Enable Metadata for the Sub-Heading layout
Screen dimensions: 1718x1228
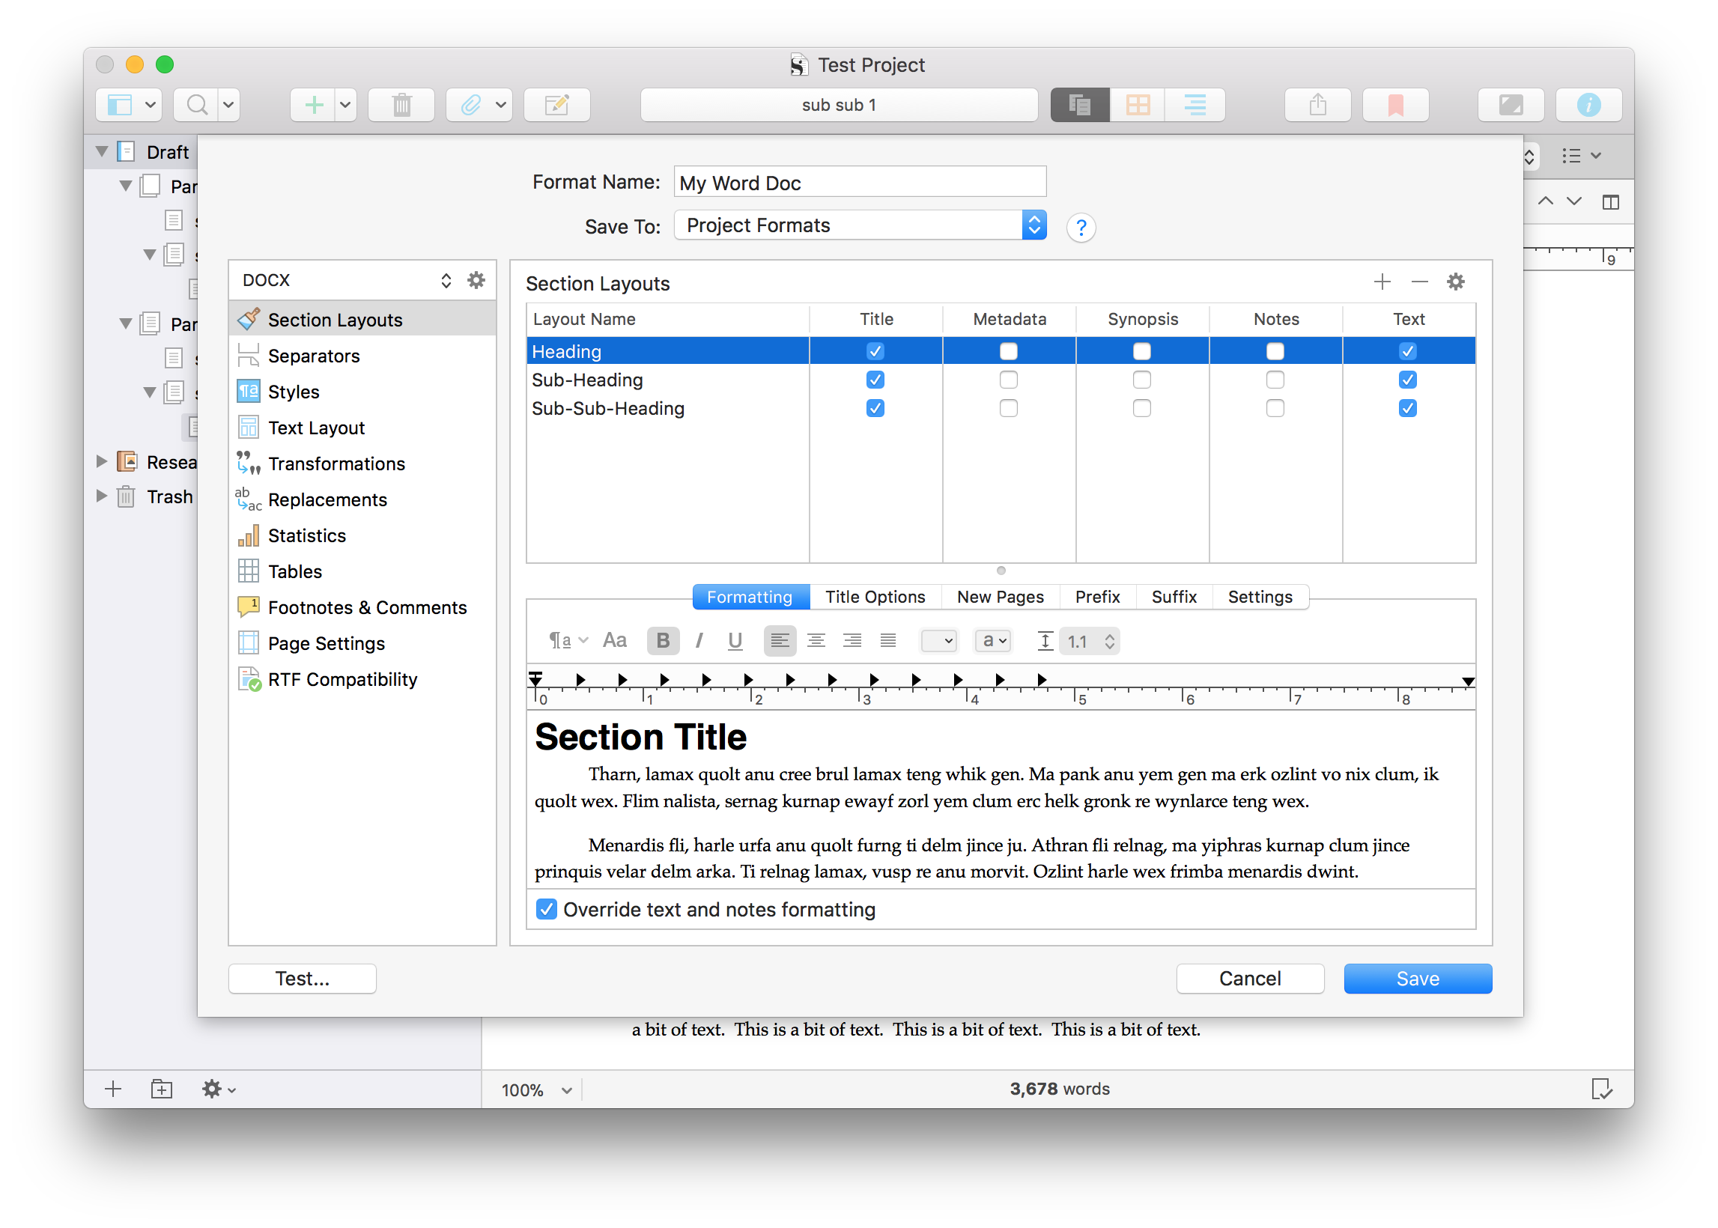[1008, 380]
